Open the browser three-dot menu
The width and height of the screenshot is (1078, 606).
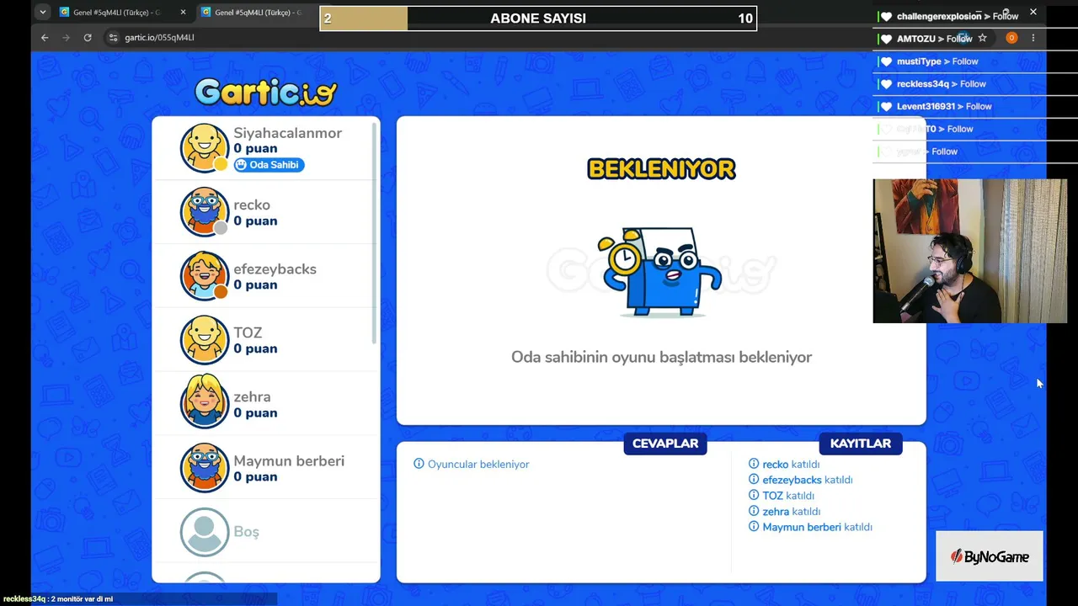[1033, 38]
